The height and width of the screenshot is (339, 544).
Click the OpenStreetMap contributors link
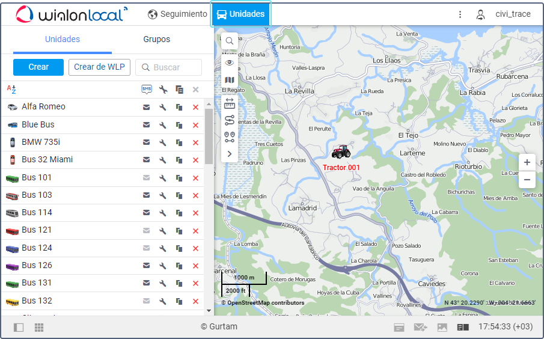266,302
